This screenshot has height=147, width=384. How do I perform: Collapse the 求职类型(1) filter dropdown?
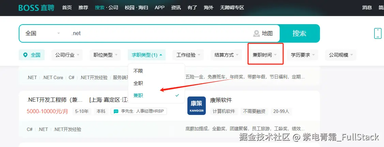[x=147, y=55]
